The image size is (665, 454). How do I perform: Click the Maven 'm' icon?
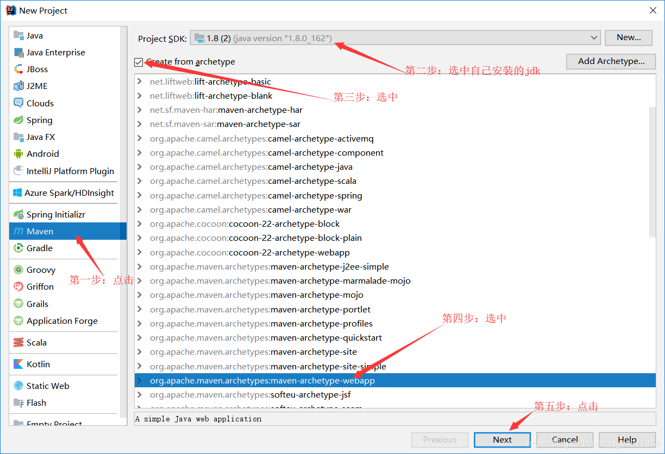[x=18, y=232]
